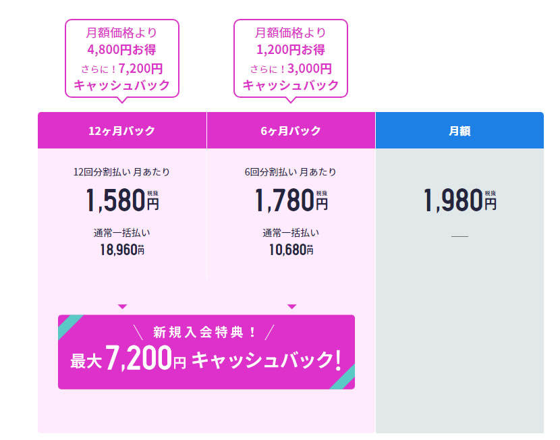The image size is (560, 440).
Task: Click the 新規入会特典 cashback banner
Action: [x=206, y=352]
